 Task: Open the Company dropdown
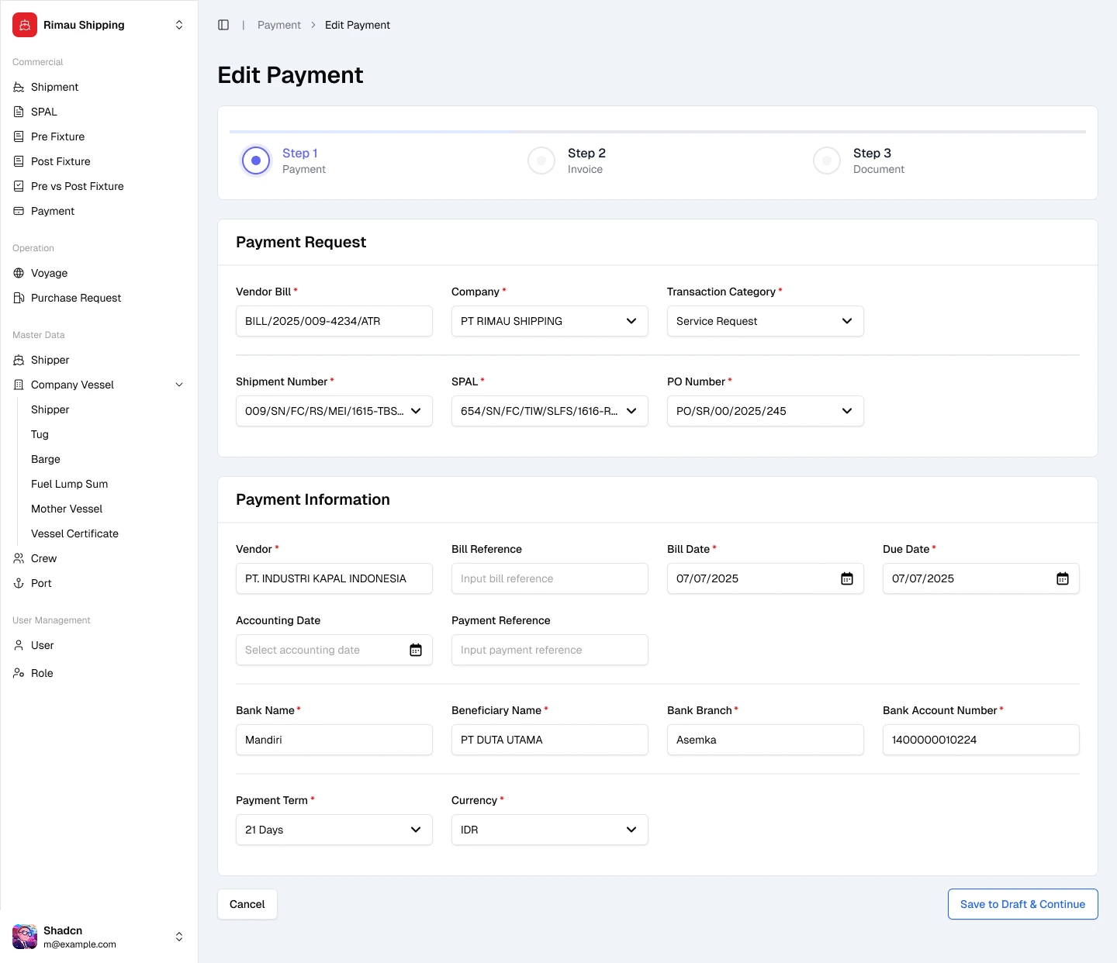(x=549, y=321)
